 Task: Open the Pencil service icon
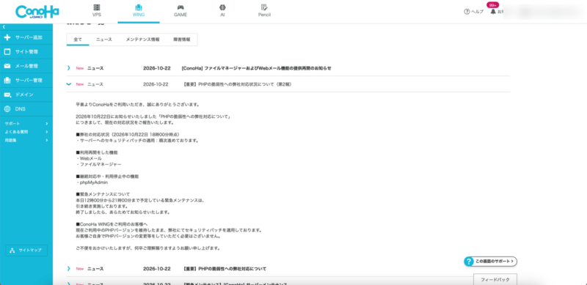tap(264, 7)
